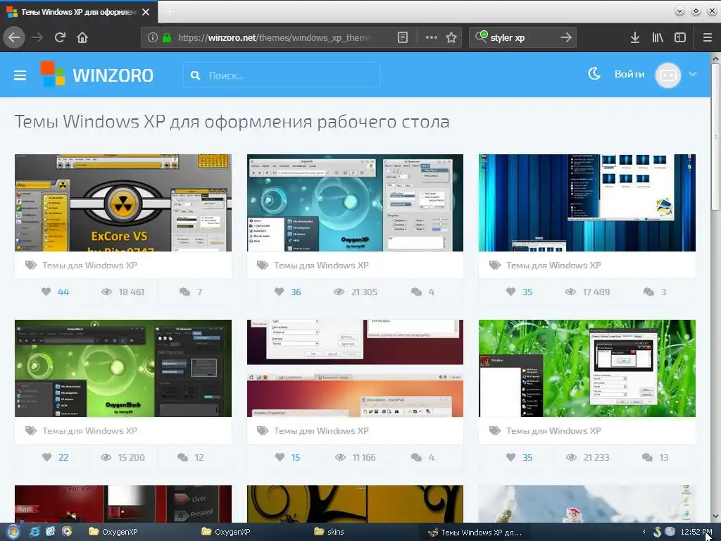The image size is (721, 541).
Task: Click the tag icon under ExCore VS theme
Action: click(31, 265)
